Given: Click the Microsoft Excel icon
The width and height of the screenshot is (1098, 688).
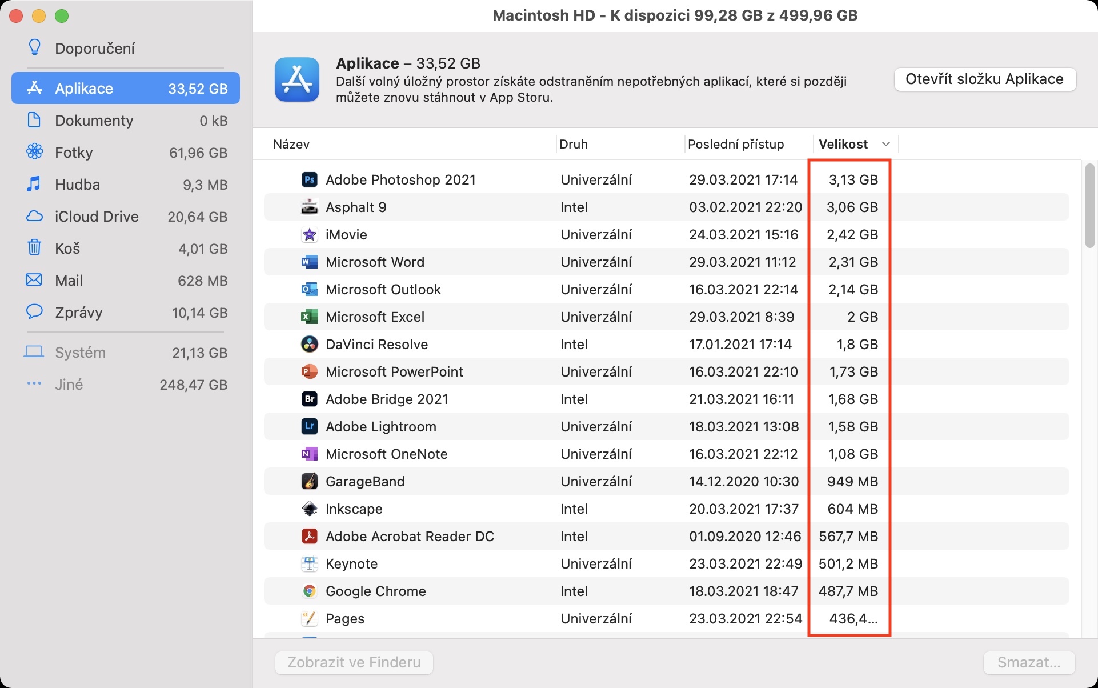Looking at the screenshot, I should pos(309,317).
